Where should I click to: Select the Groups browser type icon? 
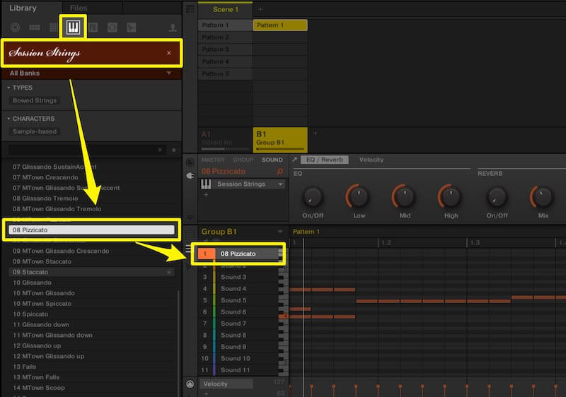click(35, 28)
